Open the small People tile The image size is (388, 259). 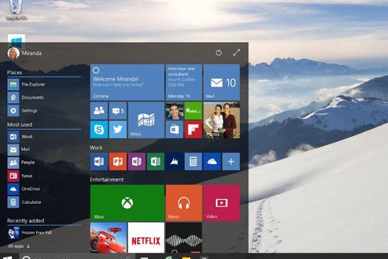pyautogui.click(x=99, y=111)
